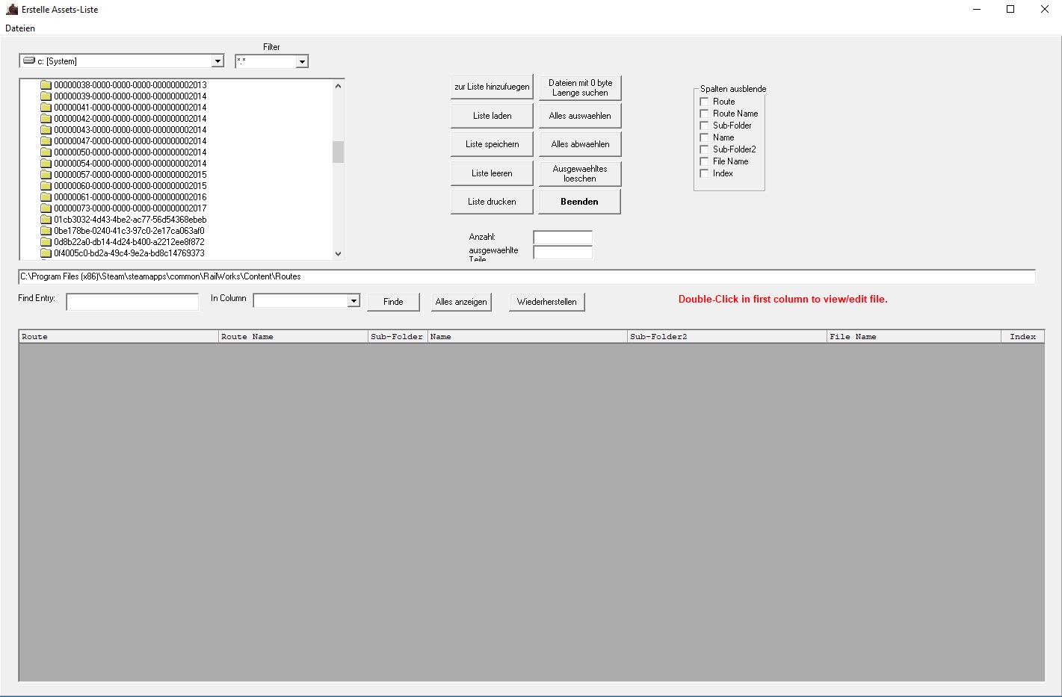Screen dimensions: 1062x697
Task: Click the Wiederherstellen button
Action: point(547,302)
